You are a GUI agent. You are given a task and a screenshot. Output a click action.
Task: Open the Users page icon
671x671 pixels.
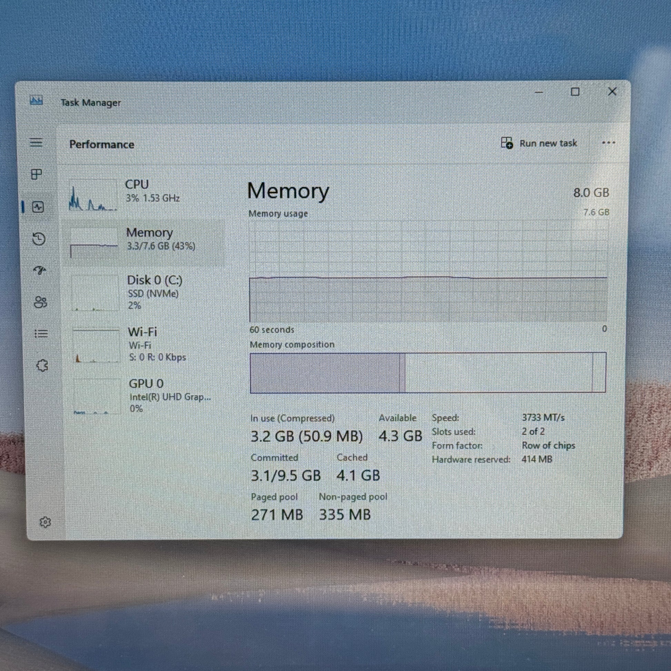point(41,302)
